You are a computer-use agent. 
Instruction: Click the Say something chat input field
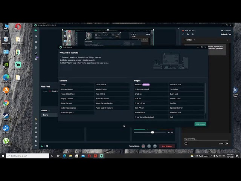(206, 139)
